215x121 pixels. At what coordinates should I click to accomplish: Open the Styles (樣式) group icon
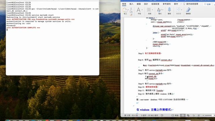pos(159,10)
